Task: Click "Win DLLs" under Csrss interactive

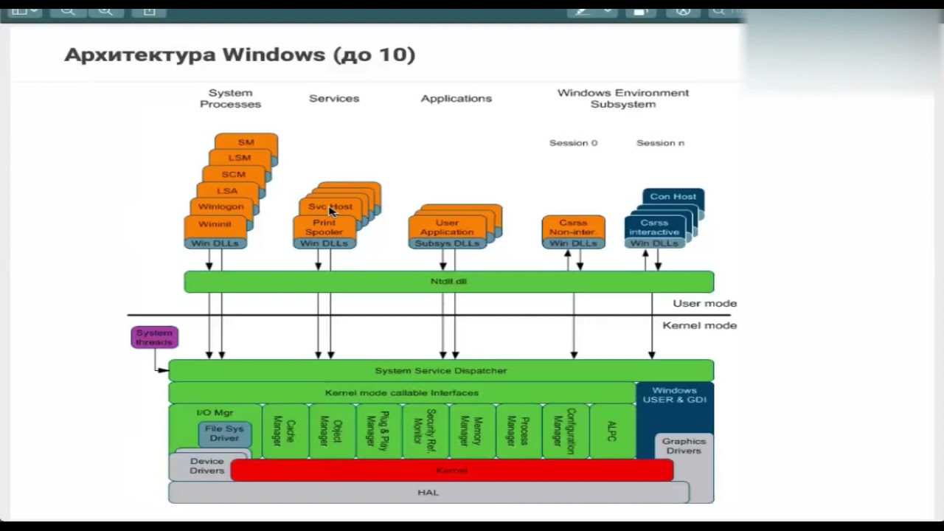Action: tap(654, 243)
